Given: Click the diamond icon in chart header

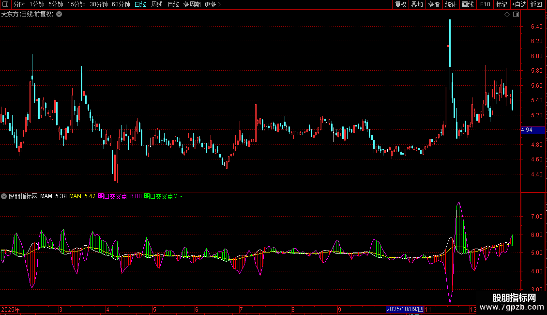Looking at the screenshot, I should coord(507,15).
